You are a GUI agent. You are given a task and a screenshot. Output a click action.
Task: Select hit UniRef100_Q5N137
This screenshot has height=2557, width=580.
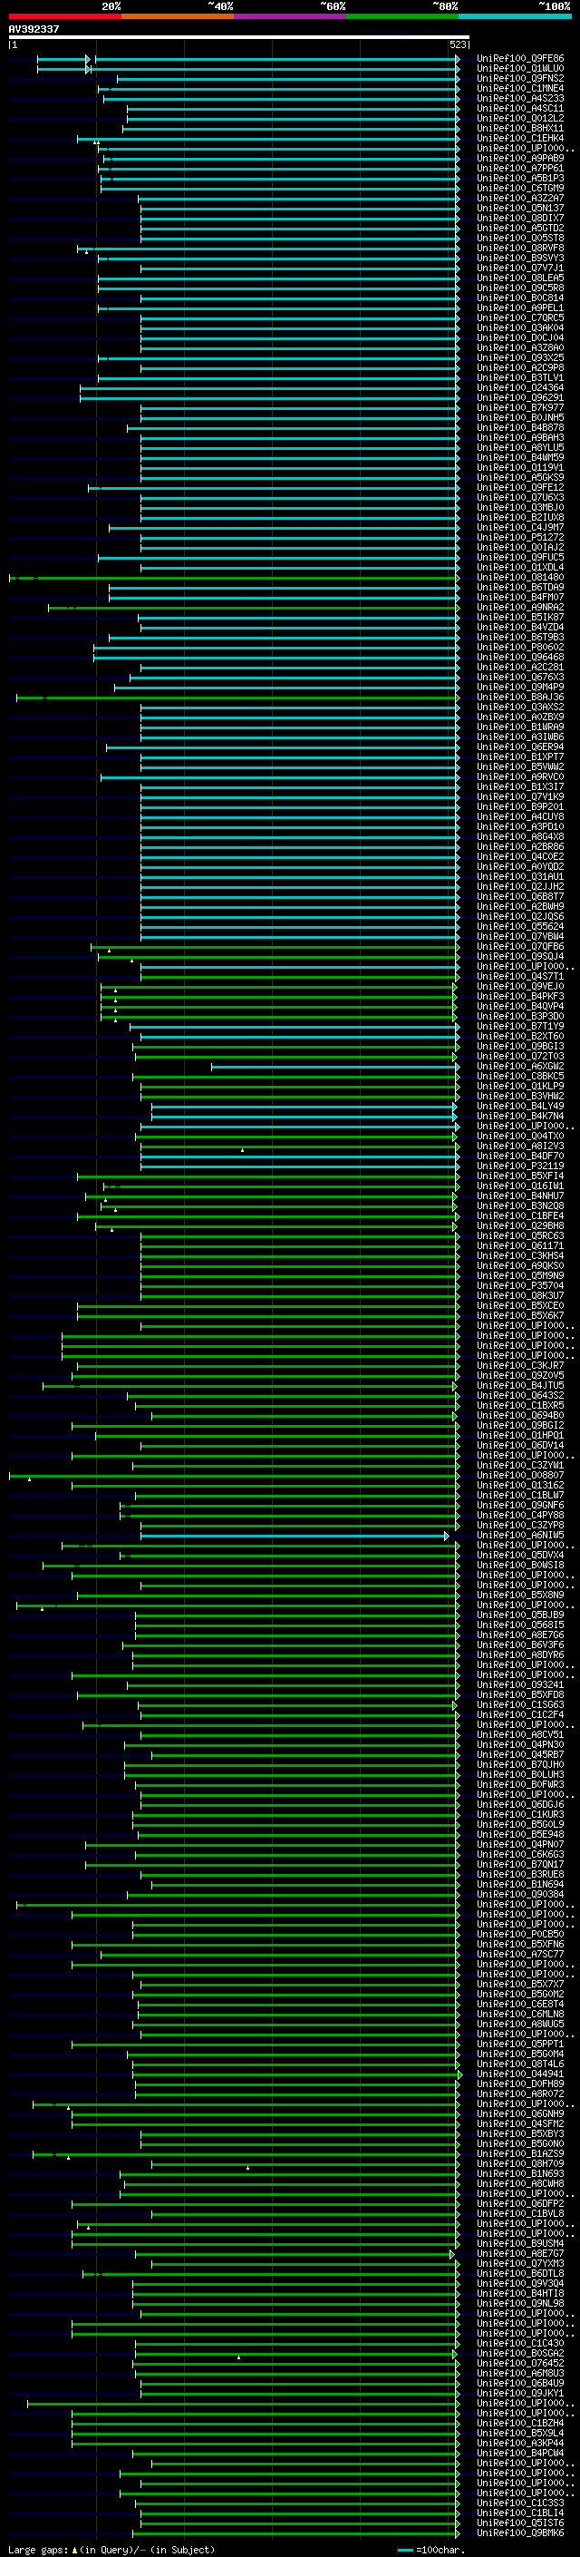520,208
